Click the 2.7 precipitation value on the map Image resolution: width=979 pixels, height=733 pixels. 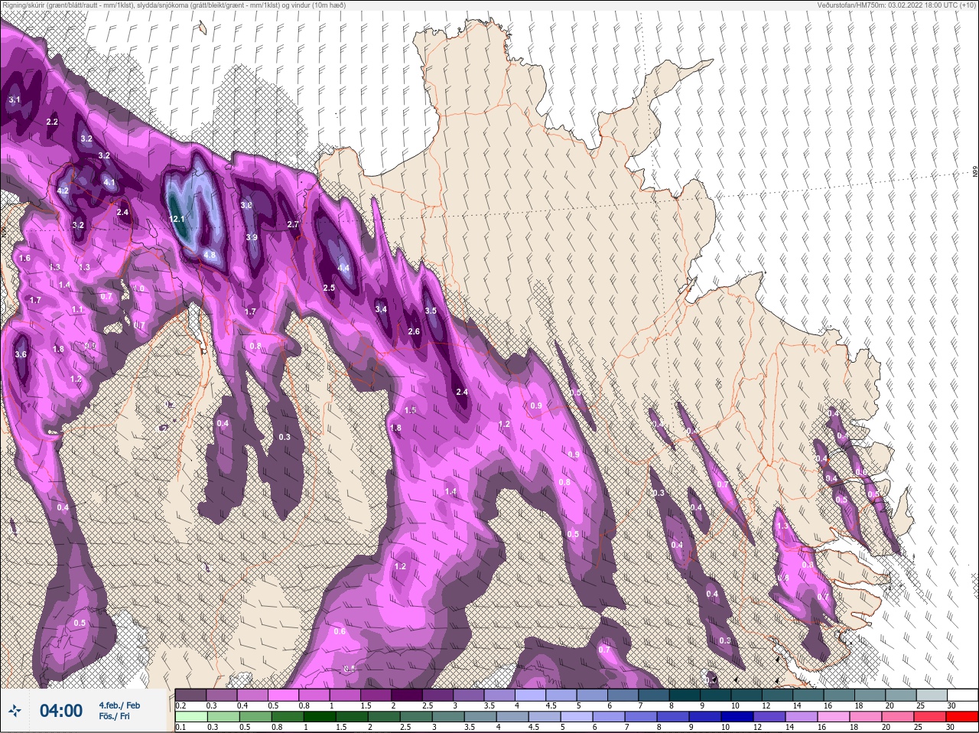tap(293, 224)
